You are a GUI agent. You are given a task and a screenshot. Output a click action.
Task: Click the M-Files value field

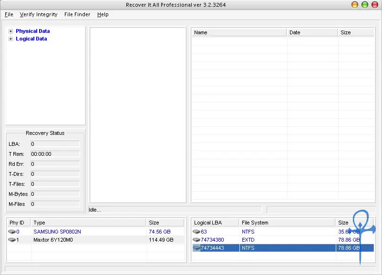click(55, 204)
